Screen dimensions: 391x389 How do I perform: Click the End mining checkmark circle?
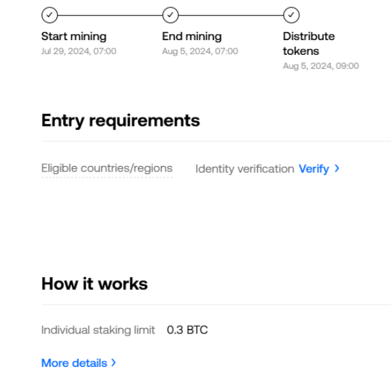[x=170, y=15]
